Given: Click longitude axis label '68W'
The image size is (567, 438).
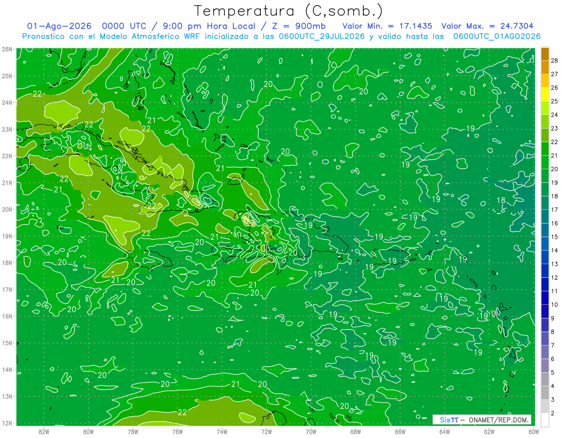Looking at the screenshot, I should tap(355, 431).
